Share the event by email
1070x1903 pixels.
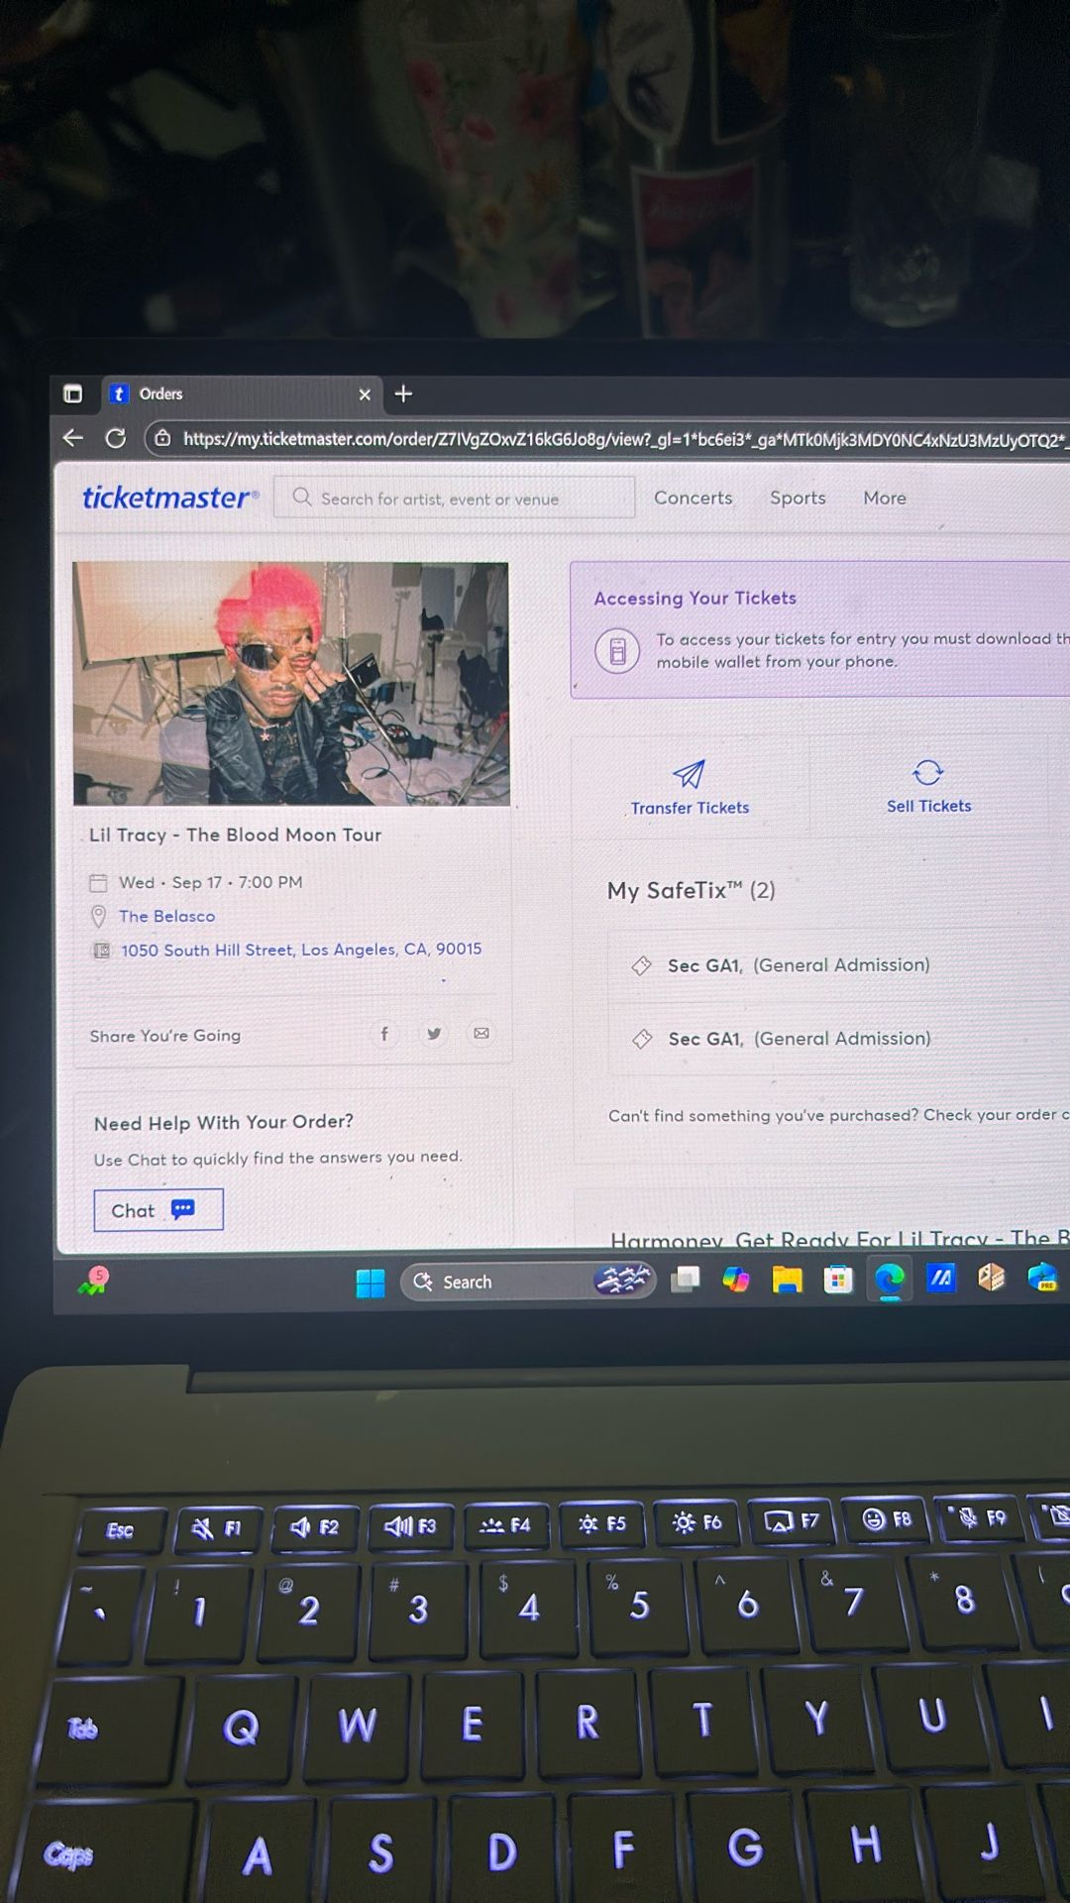click(481, 1034)
